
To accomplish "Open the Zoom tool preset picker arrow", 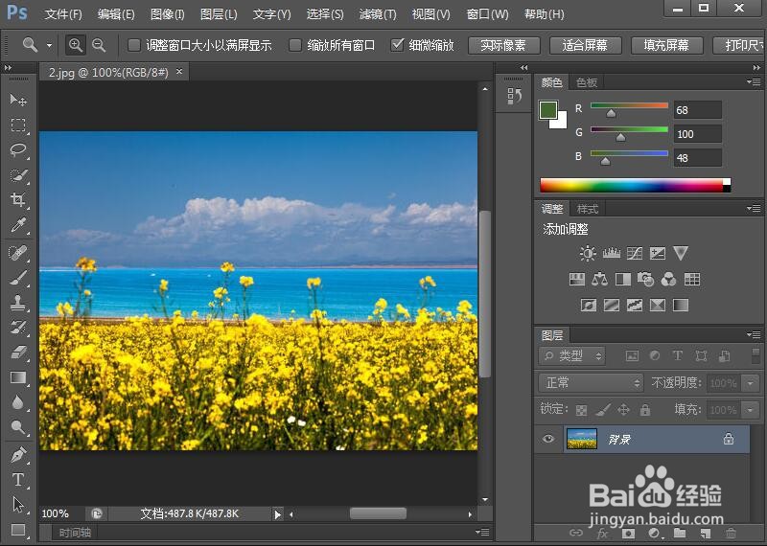I will pos(50,45).
